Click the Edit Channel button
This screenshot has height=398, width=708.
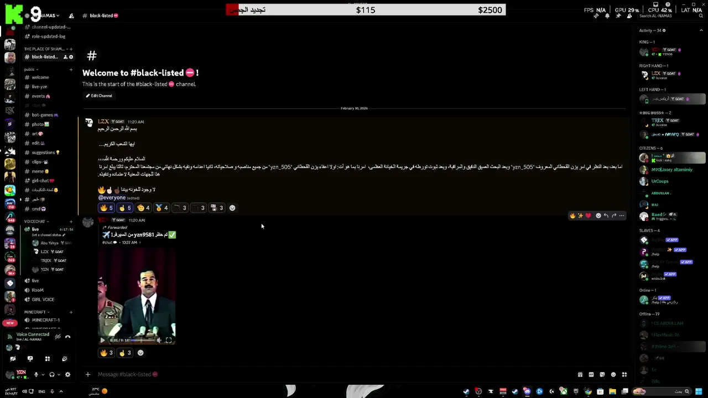tap(99, 96)
